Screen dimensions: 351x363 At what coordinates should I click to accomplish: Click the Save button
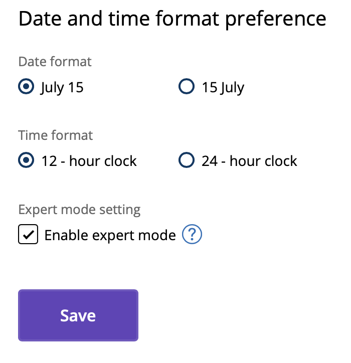click(x=78, y=315)
